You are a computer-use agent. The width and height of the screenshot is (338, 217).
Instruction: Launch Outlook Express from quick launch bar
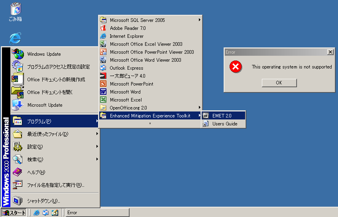click(x=46, y=213)
